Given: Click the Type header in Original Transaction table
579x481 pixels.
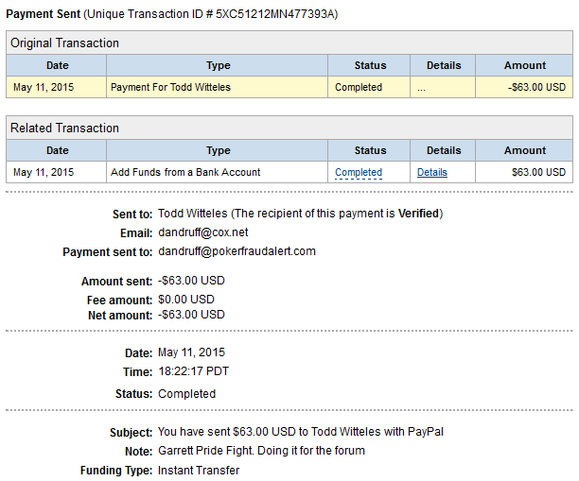Looking at the screenshot, I should pos(218,65).
